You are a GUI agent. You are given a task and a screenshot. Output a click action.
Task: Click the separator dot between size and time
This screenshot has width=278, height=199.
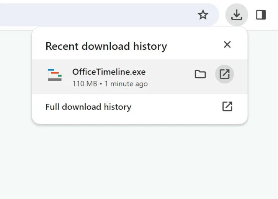(x=101, y=84)
